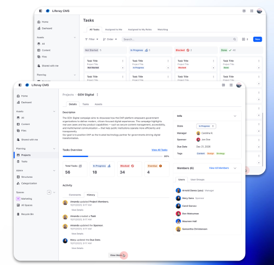
Task: Click the Tasks window vertical scrollbar
Action: (x=263, y=140)
